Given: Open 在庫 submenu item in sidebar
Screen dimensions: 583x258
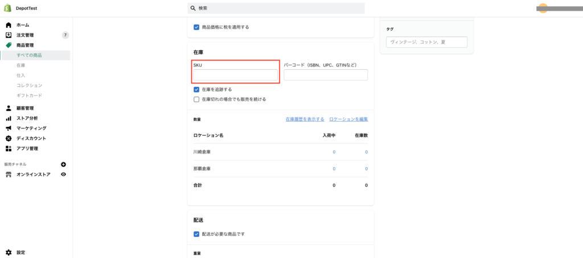Looking at the screenshot, I should [21, 65].
